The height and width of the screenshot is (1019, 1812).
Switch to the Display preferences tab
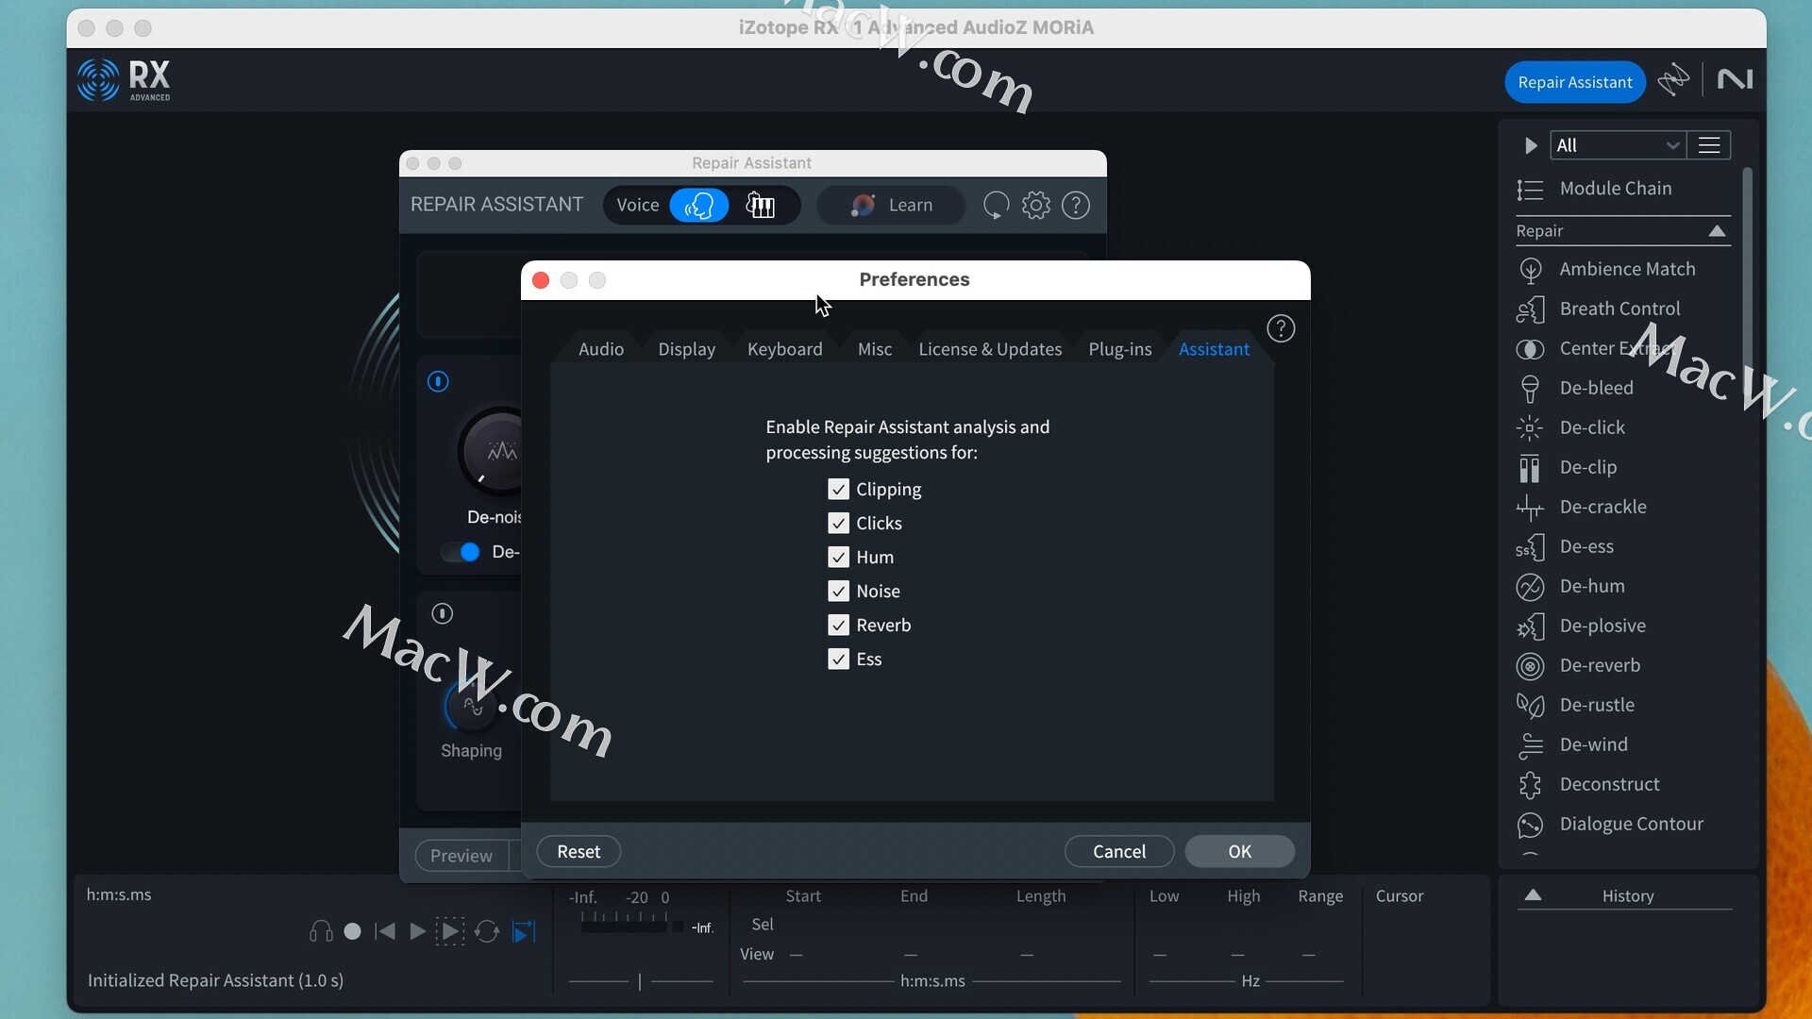click(x=687, y=349)
